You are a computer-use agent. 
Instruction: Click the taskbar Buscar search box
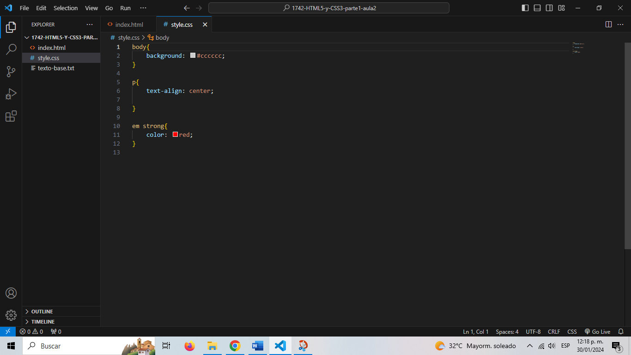coord(89,346)
